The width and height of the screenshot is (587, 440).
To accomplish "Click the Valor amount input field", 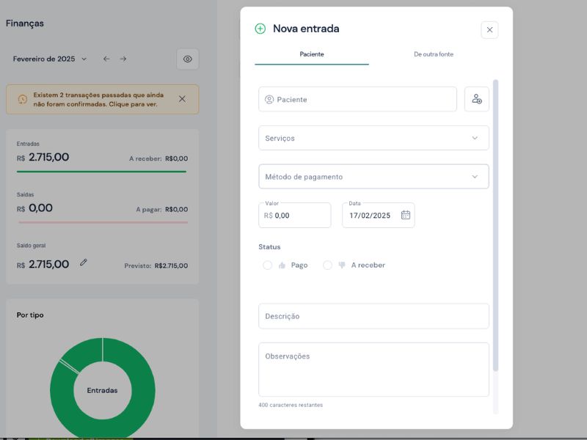I will click(301, 216).
